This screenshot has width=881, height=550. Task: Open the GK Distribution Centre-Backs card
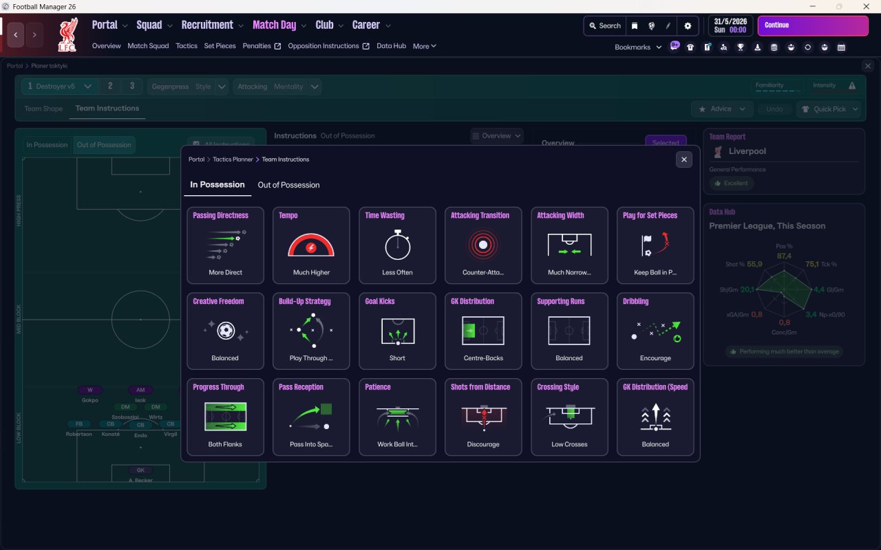[x=483, y=331]
